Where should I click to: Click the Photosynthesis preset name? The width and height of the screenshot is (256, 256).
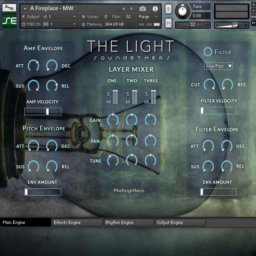pos(129,190)
